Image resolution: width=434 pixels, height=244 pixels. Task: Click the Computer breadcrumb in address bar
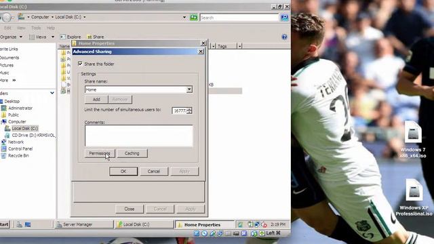tap(40, 17)
